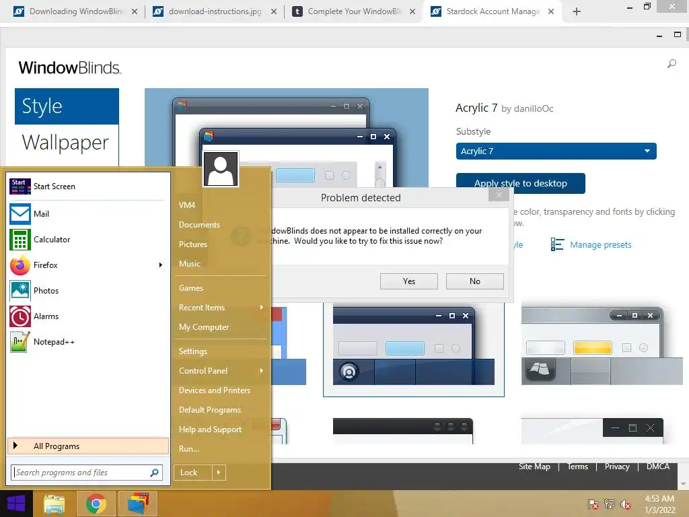
Task: Open the Terms footer link
Action: (577, 467)
